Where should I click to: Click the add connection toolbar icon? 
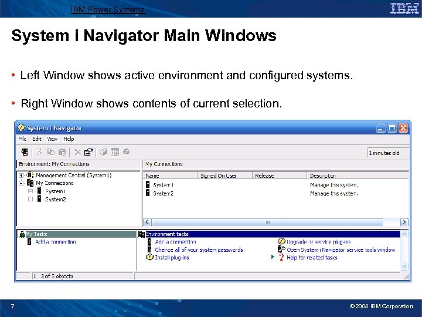click(x=25, y=152)
